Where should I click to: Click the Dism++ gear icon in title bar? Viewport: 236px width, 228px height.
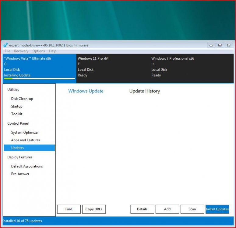click(5, 45)
